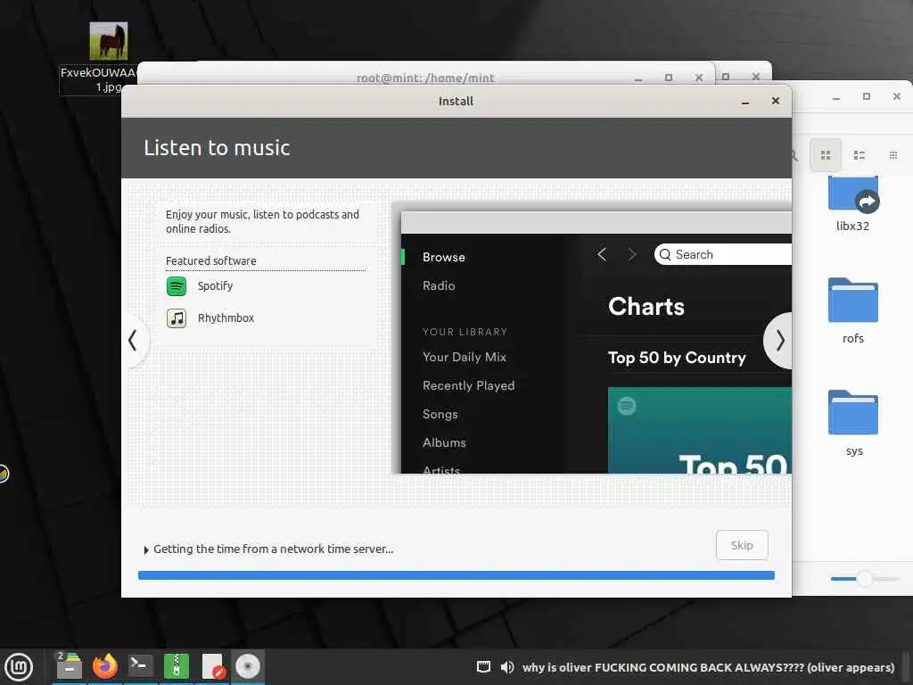This screenshot has height=685, width=913.
Task: Minimize the Install window
Action: pos(744,102)
